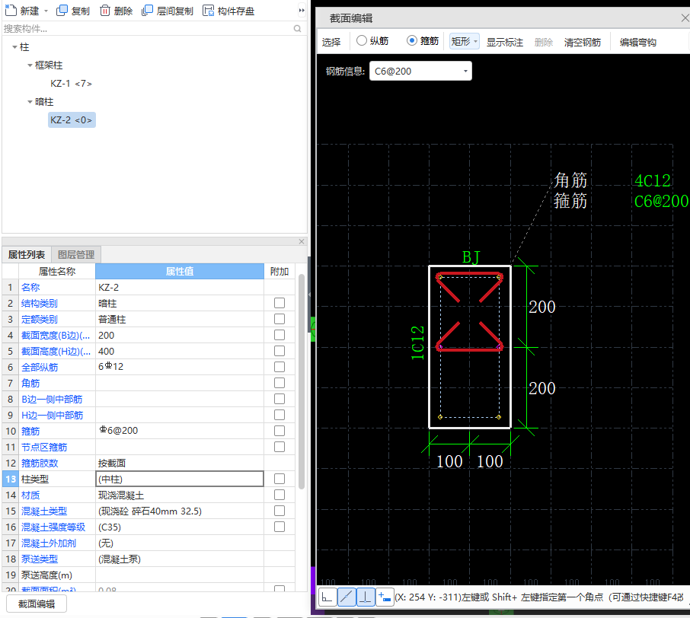Select the 纵筋 radio button

(x=362, y=40)
